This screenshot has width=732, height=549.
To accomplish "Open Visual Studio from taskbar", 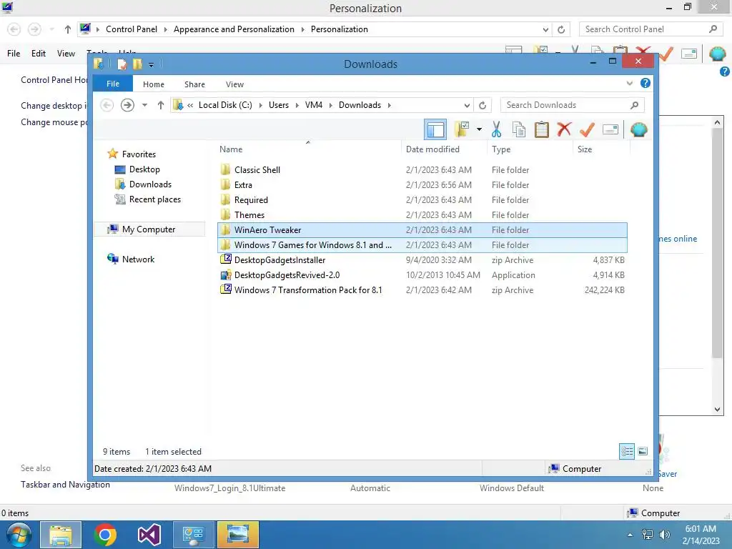I will 149,535.
